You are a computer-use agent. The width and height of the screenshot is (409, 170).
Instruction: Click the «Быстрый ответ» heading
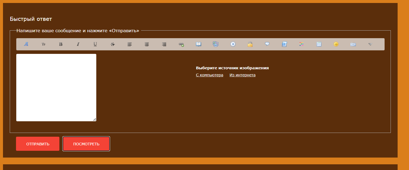(31, 19)
